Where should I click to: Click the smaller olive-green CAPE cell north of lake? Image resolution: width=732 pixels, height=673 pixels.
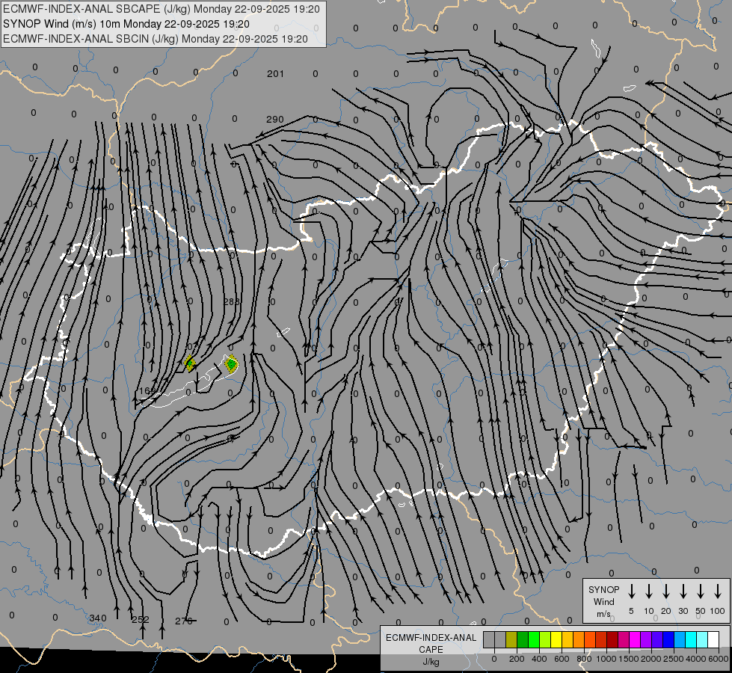pos(189,363)
